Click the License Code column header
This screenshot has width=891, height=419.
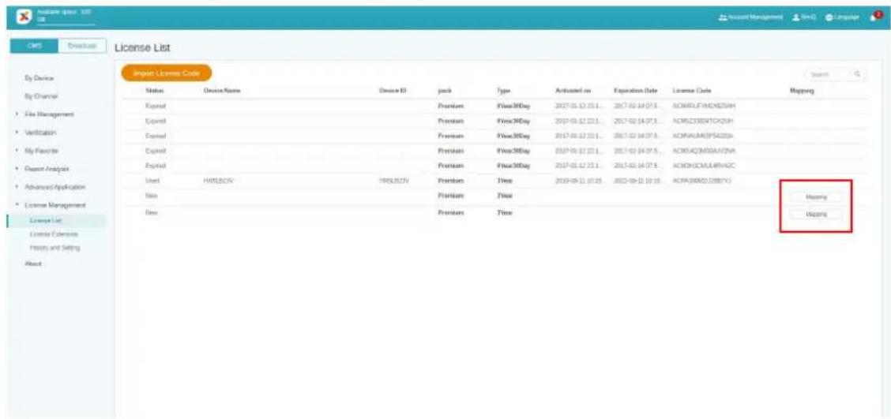pyautogui.click(x=691, y=91)
